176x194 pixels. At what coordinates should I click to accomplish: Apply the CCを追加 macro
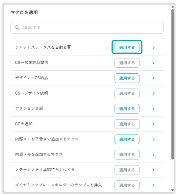[127, 124]
